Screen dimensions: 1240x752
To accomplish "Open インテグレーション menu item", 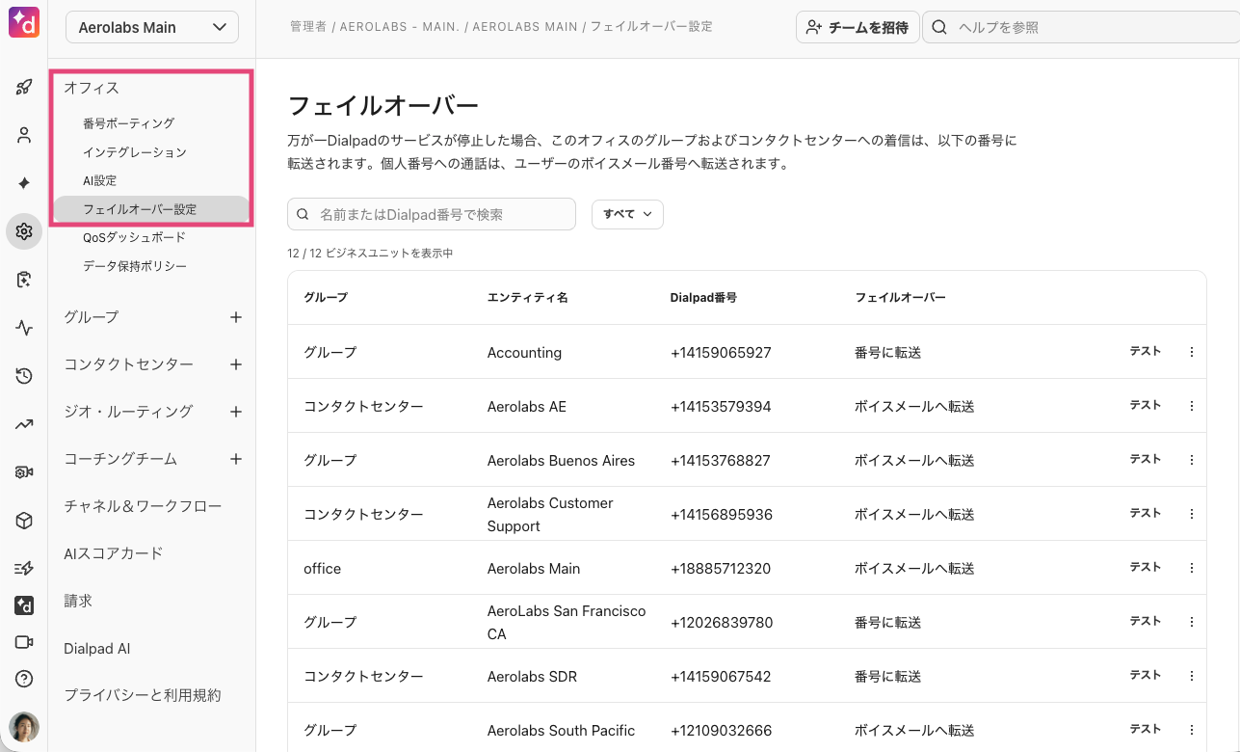I will pyautogui.click(x=135, y=152).
